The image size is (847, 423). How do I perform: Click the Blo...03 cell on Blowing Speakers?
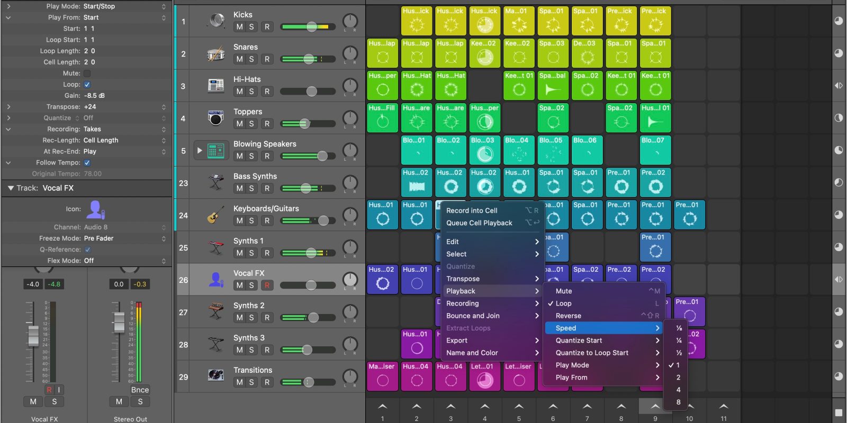(x=484, y=150)
